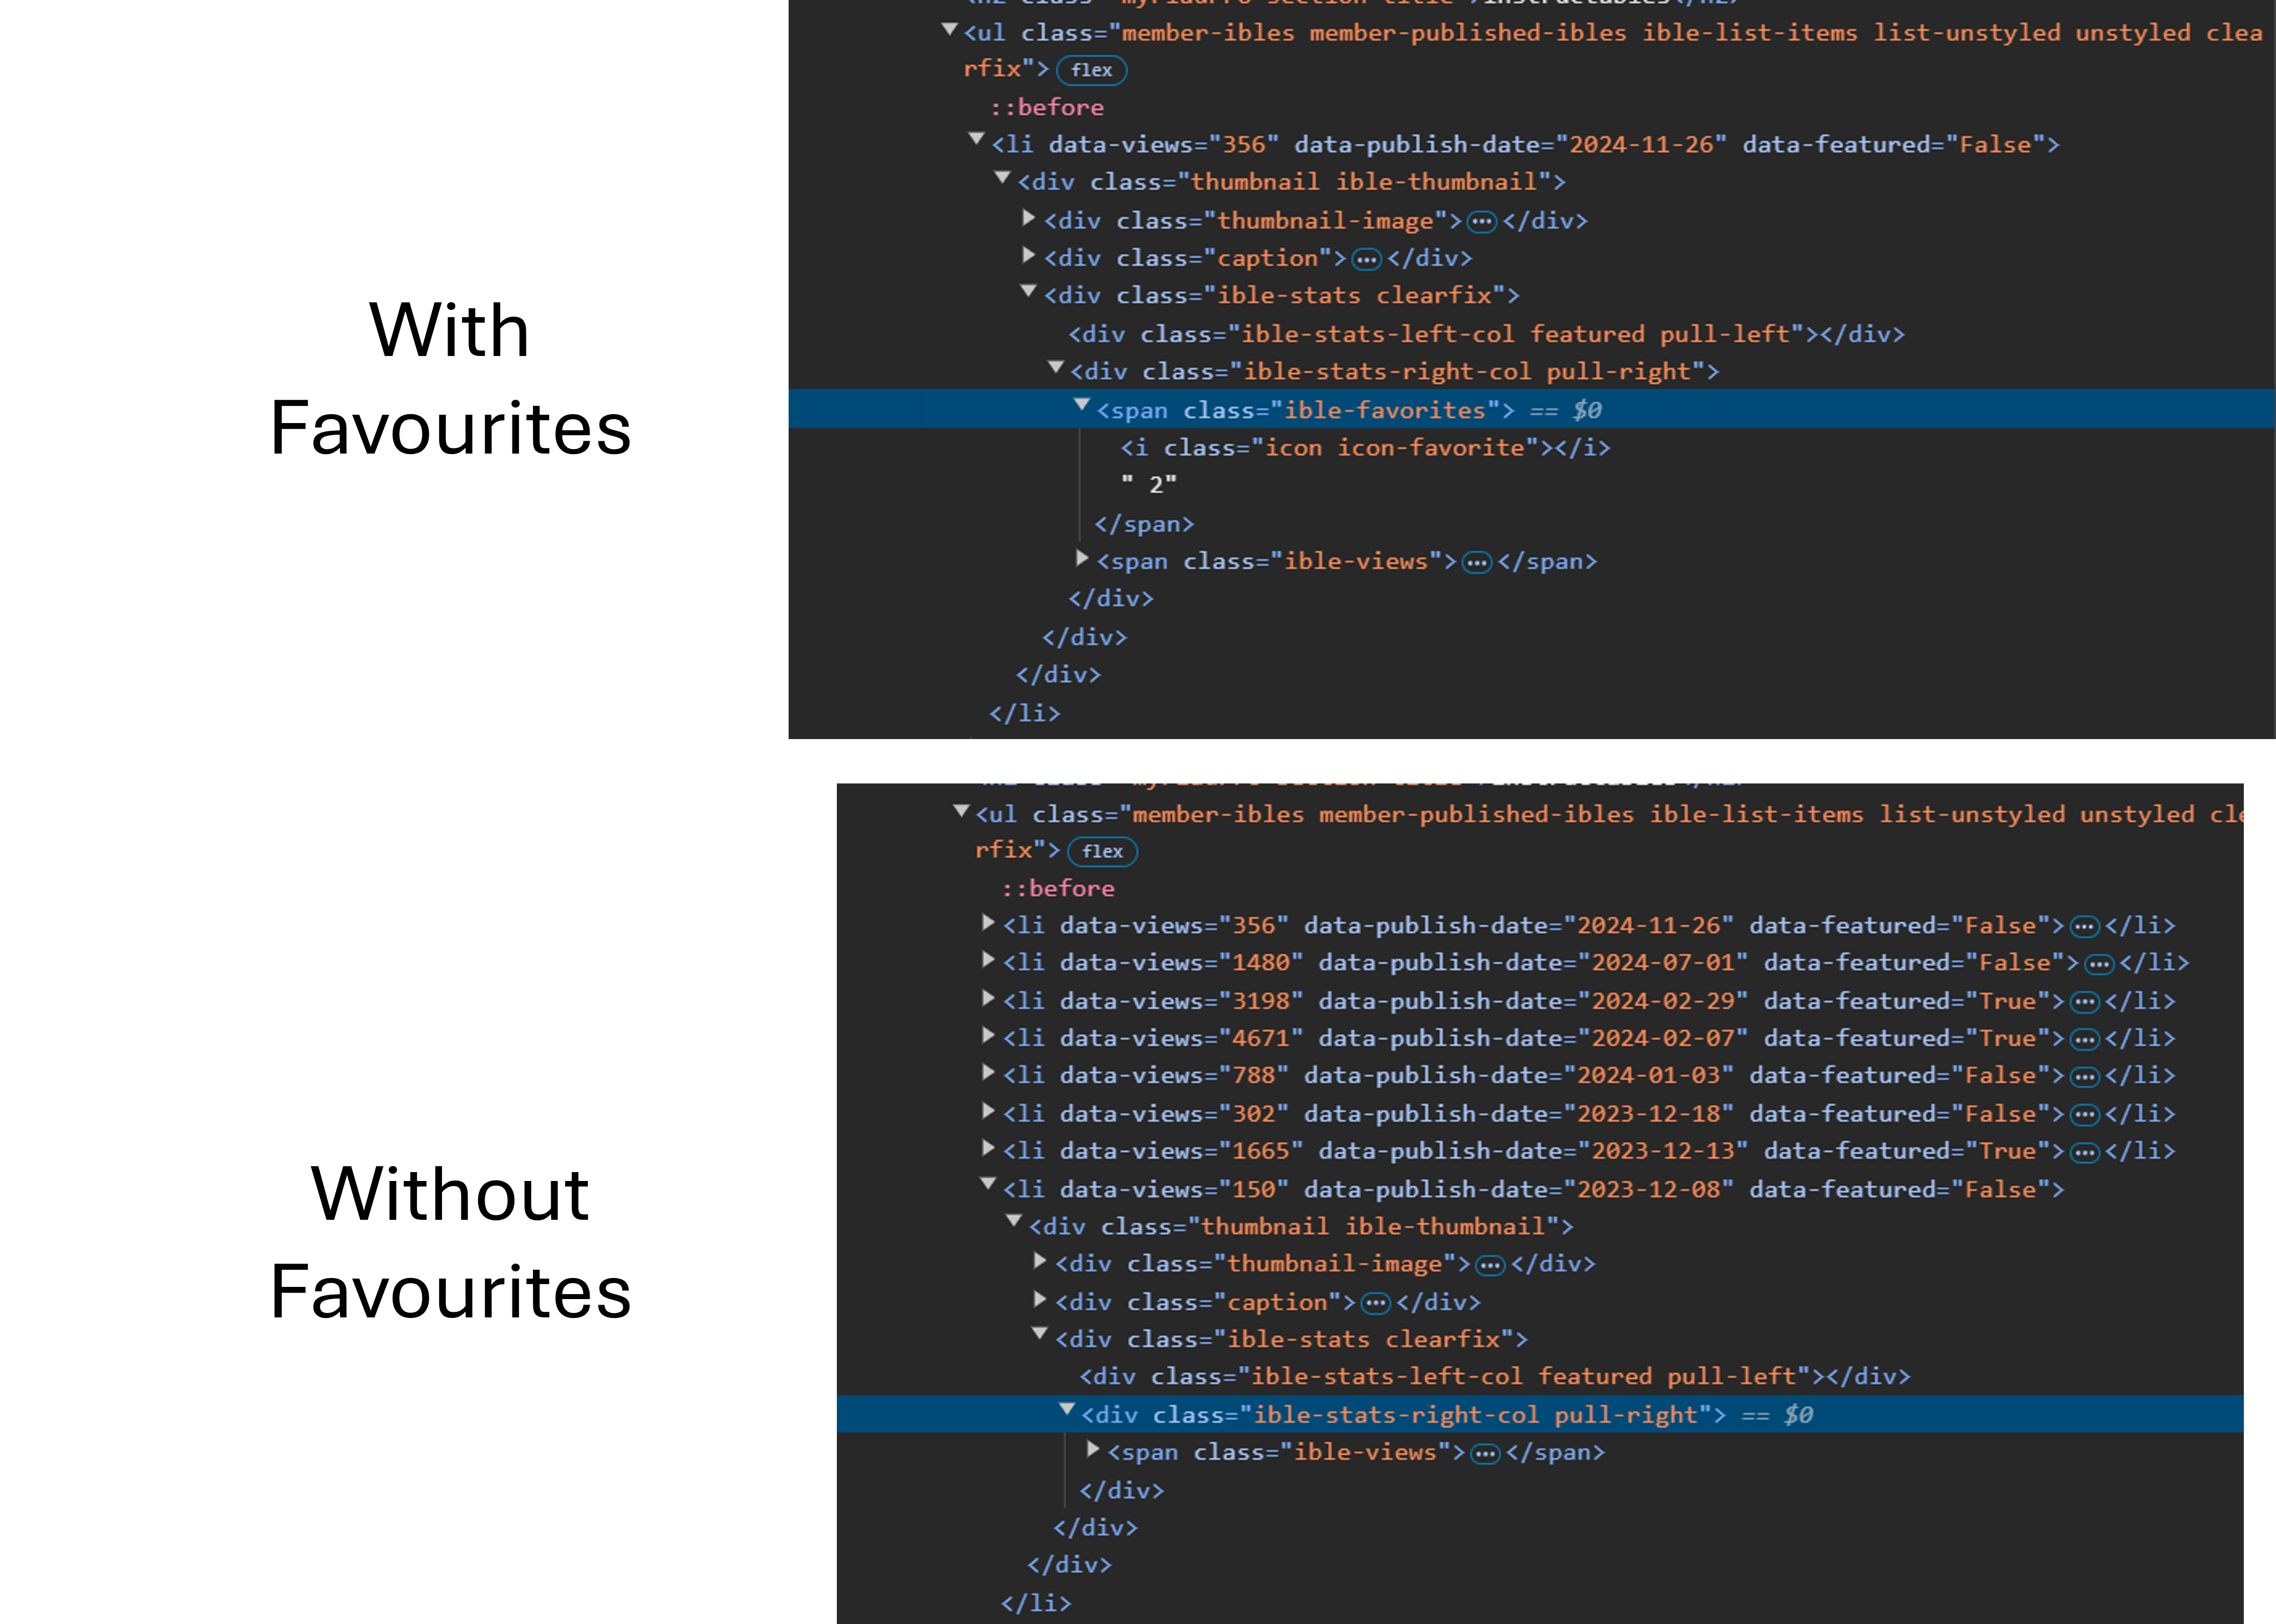Click ellipsis badge on the data-views="356" row, Without Favourites panel
Screen dimensions: 2276x1624
coord(2084,927)
